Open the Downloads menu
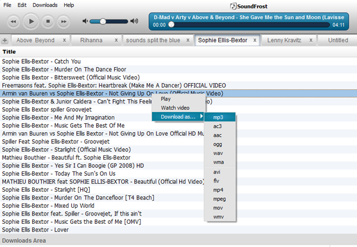This screenshot has height=247, width=357. 45,5
